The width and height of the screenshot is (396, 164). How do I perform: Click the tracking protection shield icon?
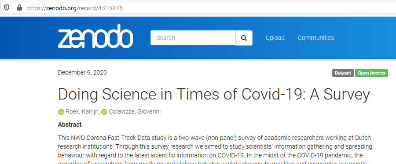7,8
